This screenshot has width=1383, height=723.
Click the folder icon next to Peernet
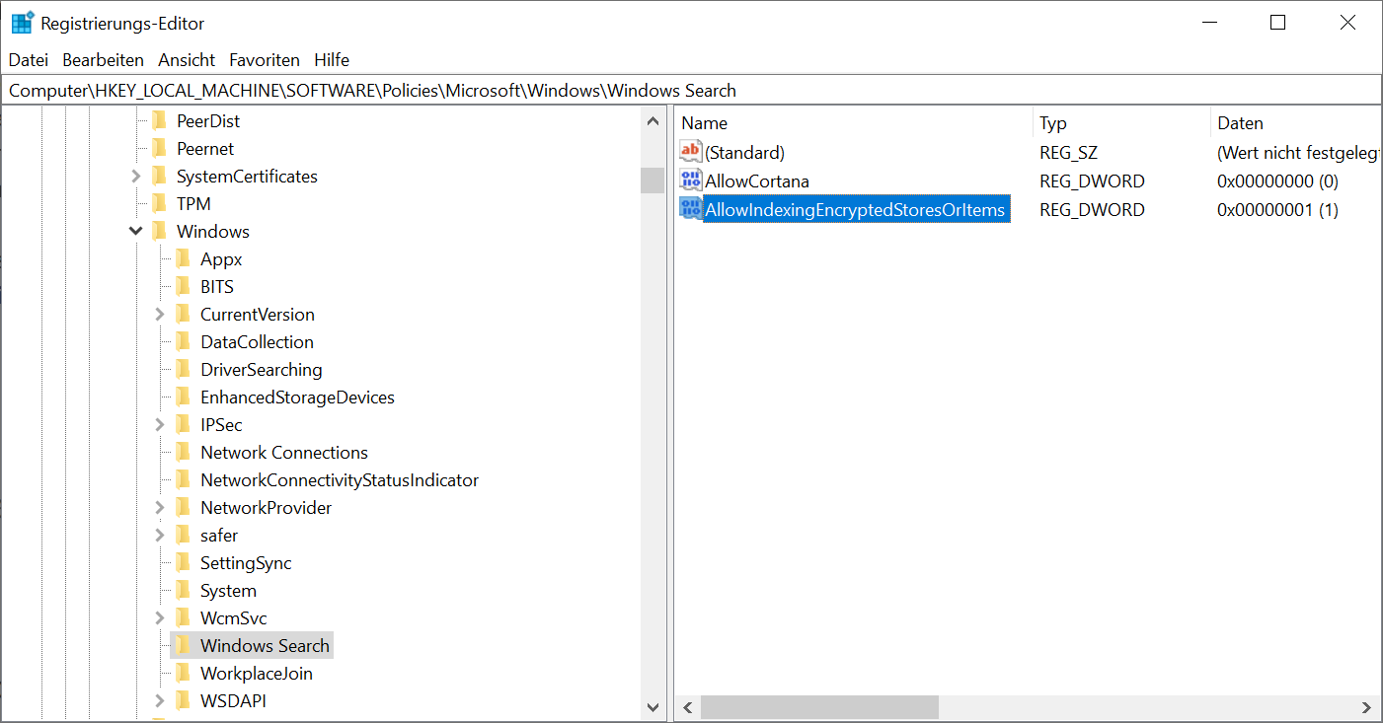[x=159, y=149]
